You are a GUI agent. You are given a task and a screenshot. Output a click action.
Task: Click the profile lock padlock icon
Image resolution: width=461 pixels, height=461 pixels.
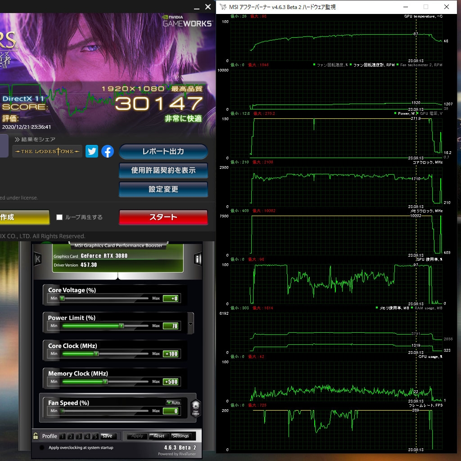coord(36,436)
